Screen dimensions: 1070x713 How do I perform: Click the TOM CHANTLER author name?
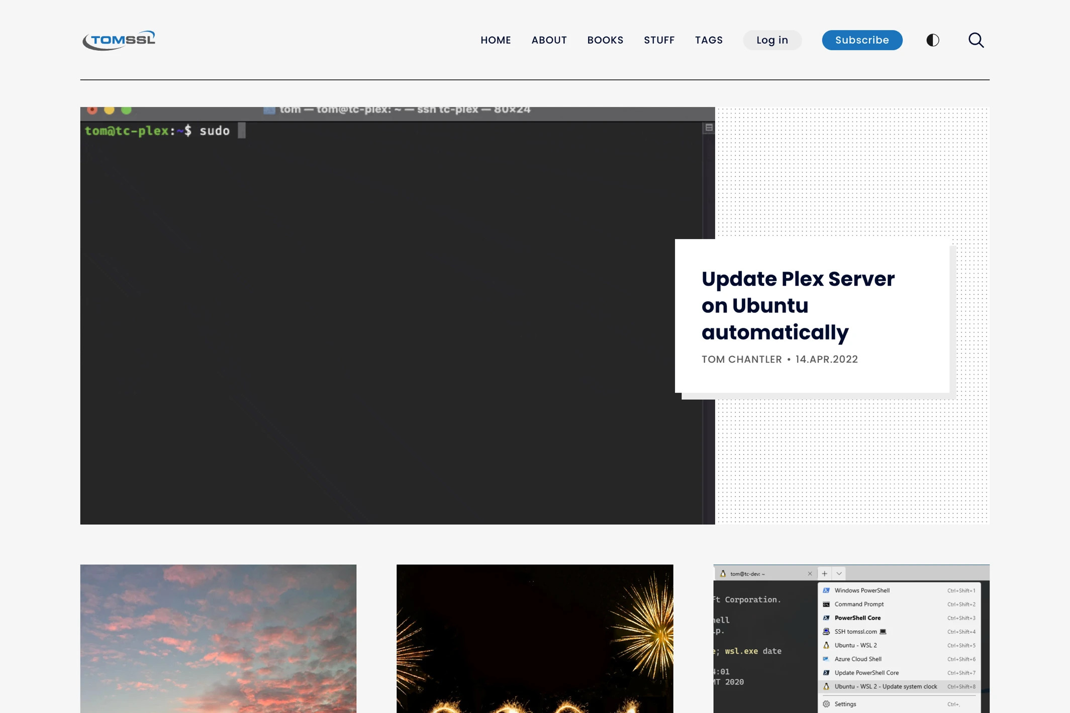click(x=741, y=359)
